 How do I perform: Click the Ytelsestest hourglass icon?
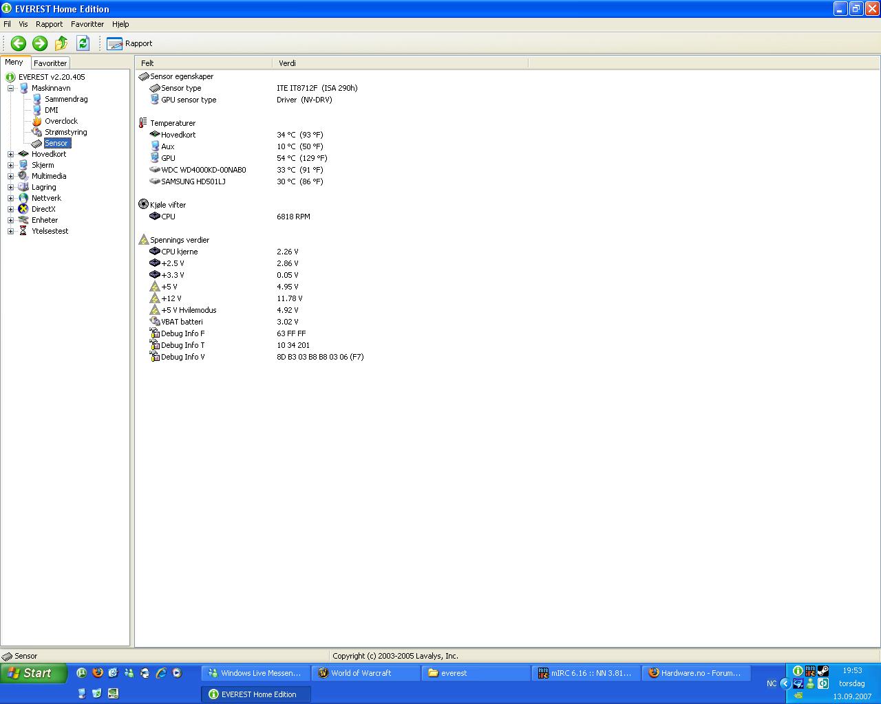(x=23, y=231)
